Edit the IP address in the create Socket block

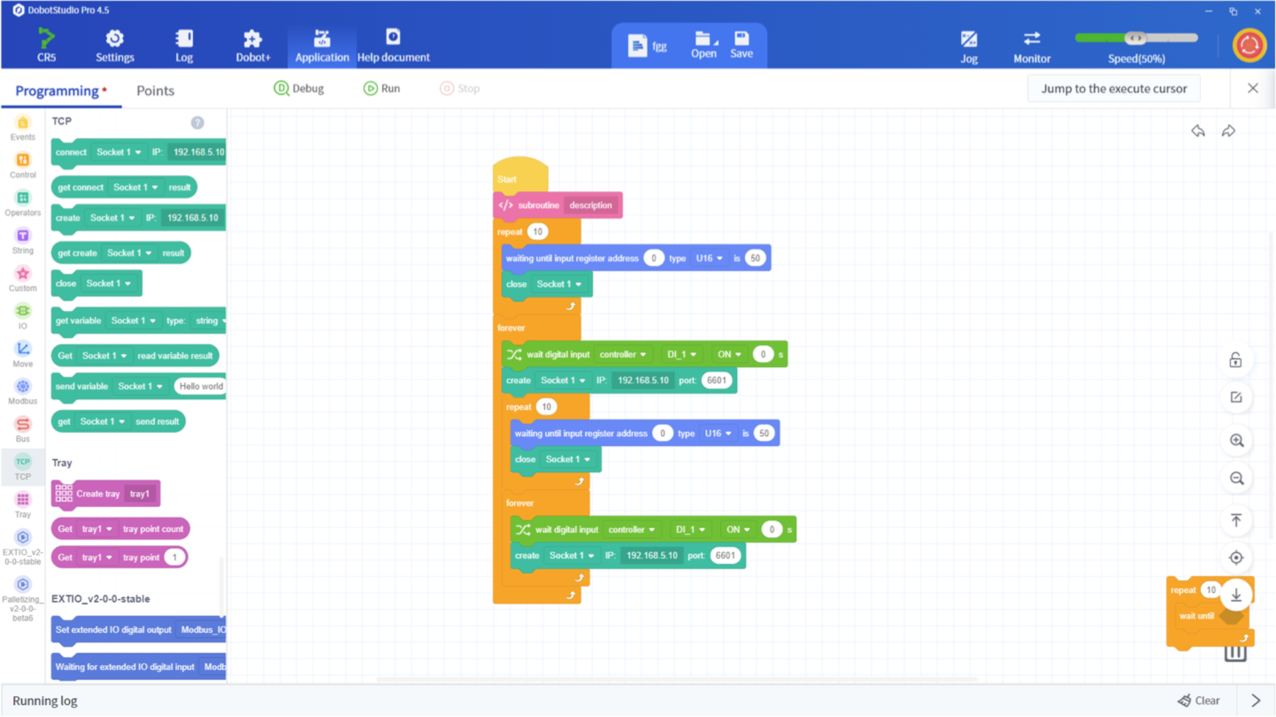[643, 380]
